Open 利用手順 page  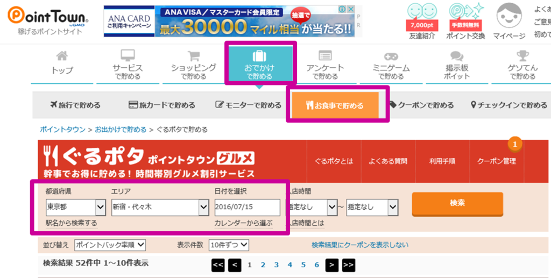point(442,161)
